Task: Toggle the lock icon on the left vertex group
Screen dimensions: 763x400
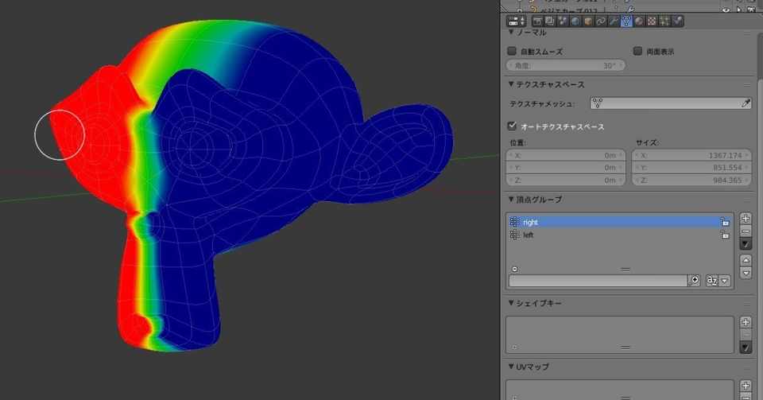Action: (725, 235)
